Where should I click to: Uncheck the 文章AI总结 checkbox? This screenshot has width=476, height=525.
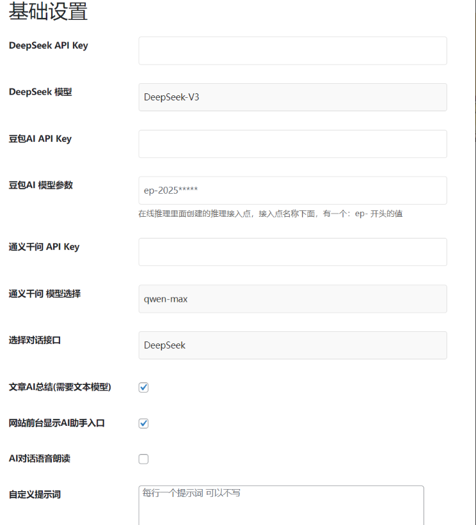144,388
